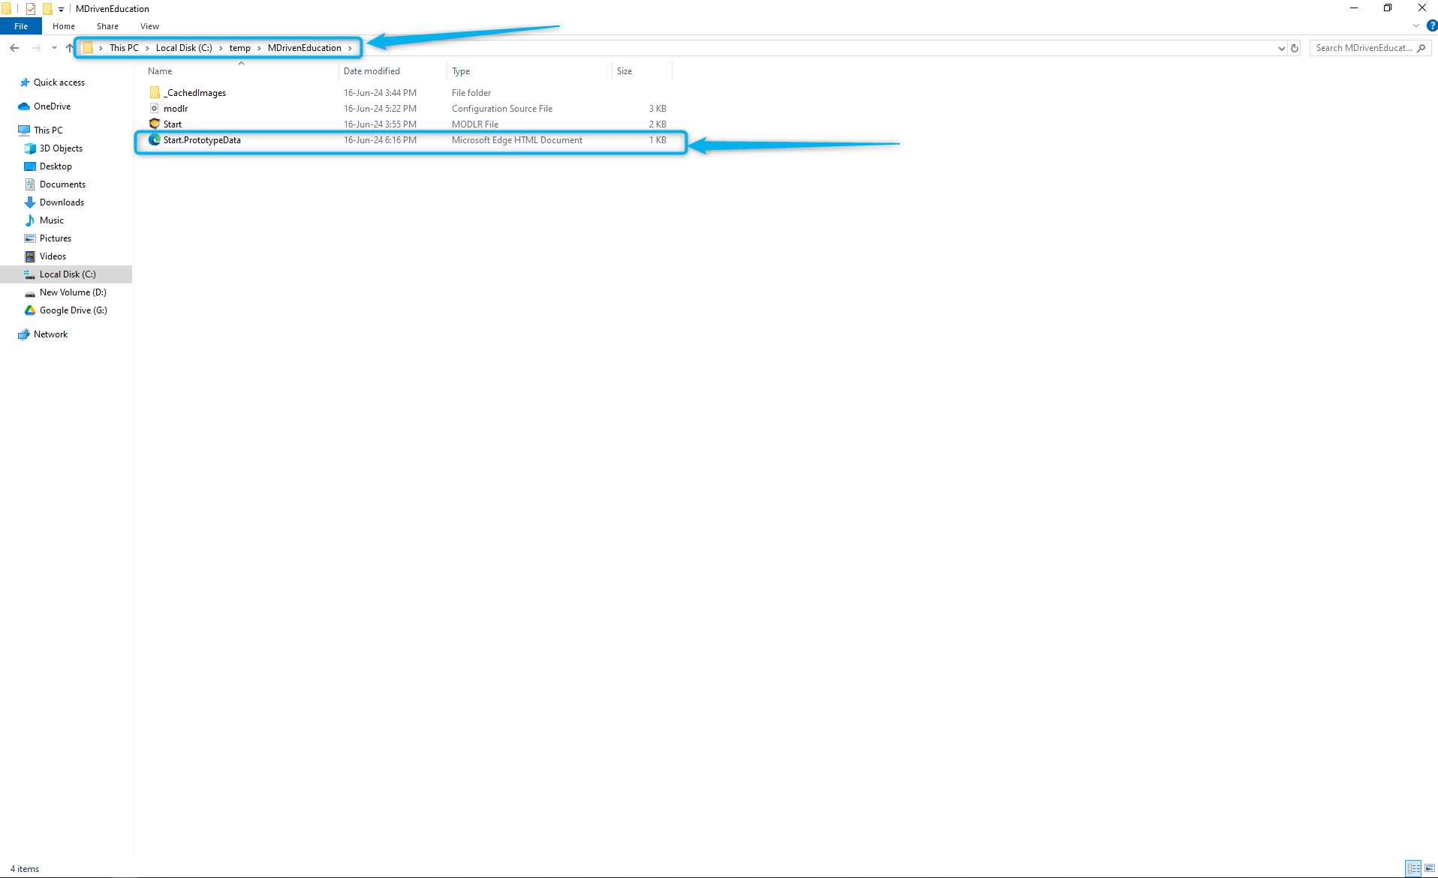1438x878 pixels.
Task: Open the File menu
Action: coord(21,26)
